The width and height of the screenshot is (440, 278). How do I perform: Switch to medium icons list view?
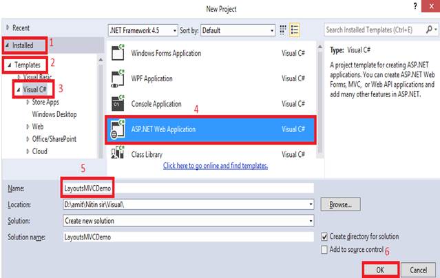coord(294,30)
